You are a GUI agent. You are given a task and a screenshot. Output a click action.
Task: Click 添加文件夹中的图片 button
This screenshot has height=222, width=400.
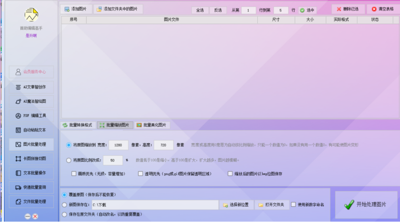click(117, 9)
